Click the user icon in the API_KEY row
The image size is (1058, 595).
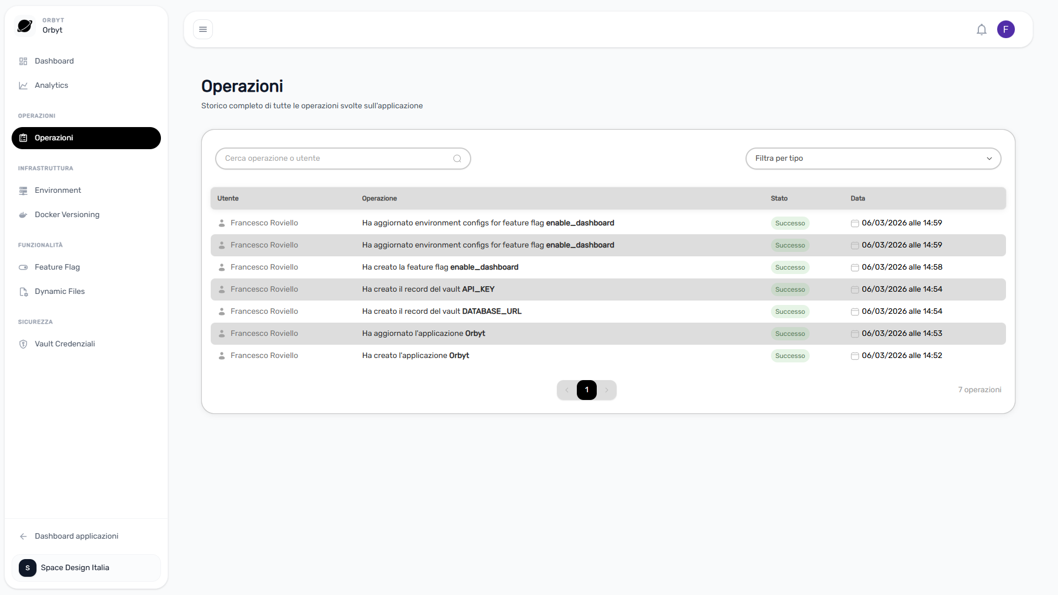222,289
